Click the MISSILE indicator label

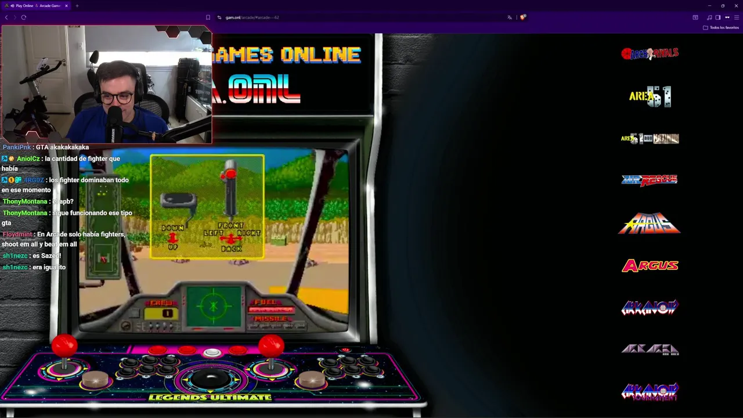[x=270, y=319]
